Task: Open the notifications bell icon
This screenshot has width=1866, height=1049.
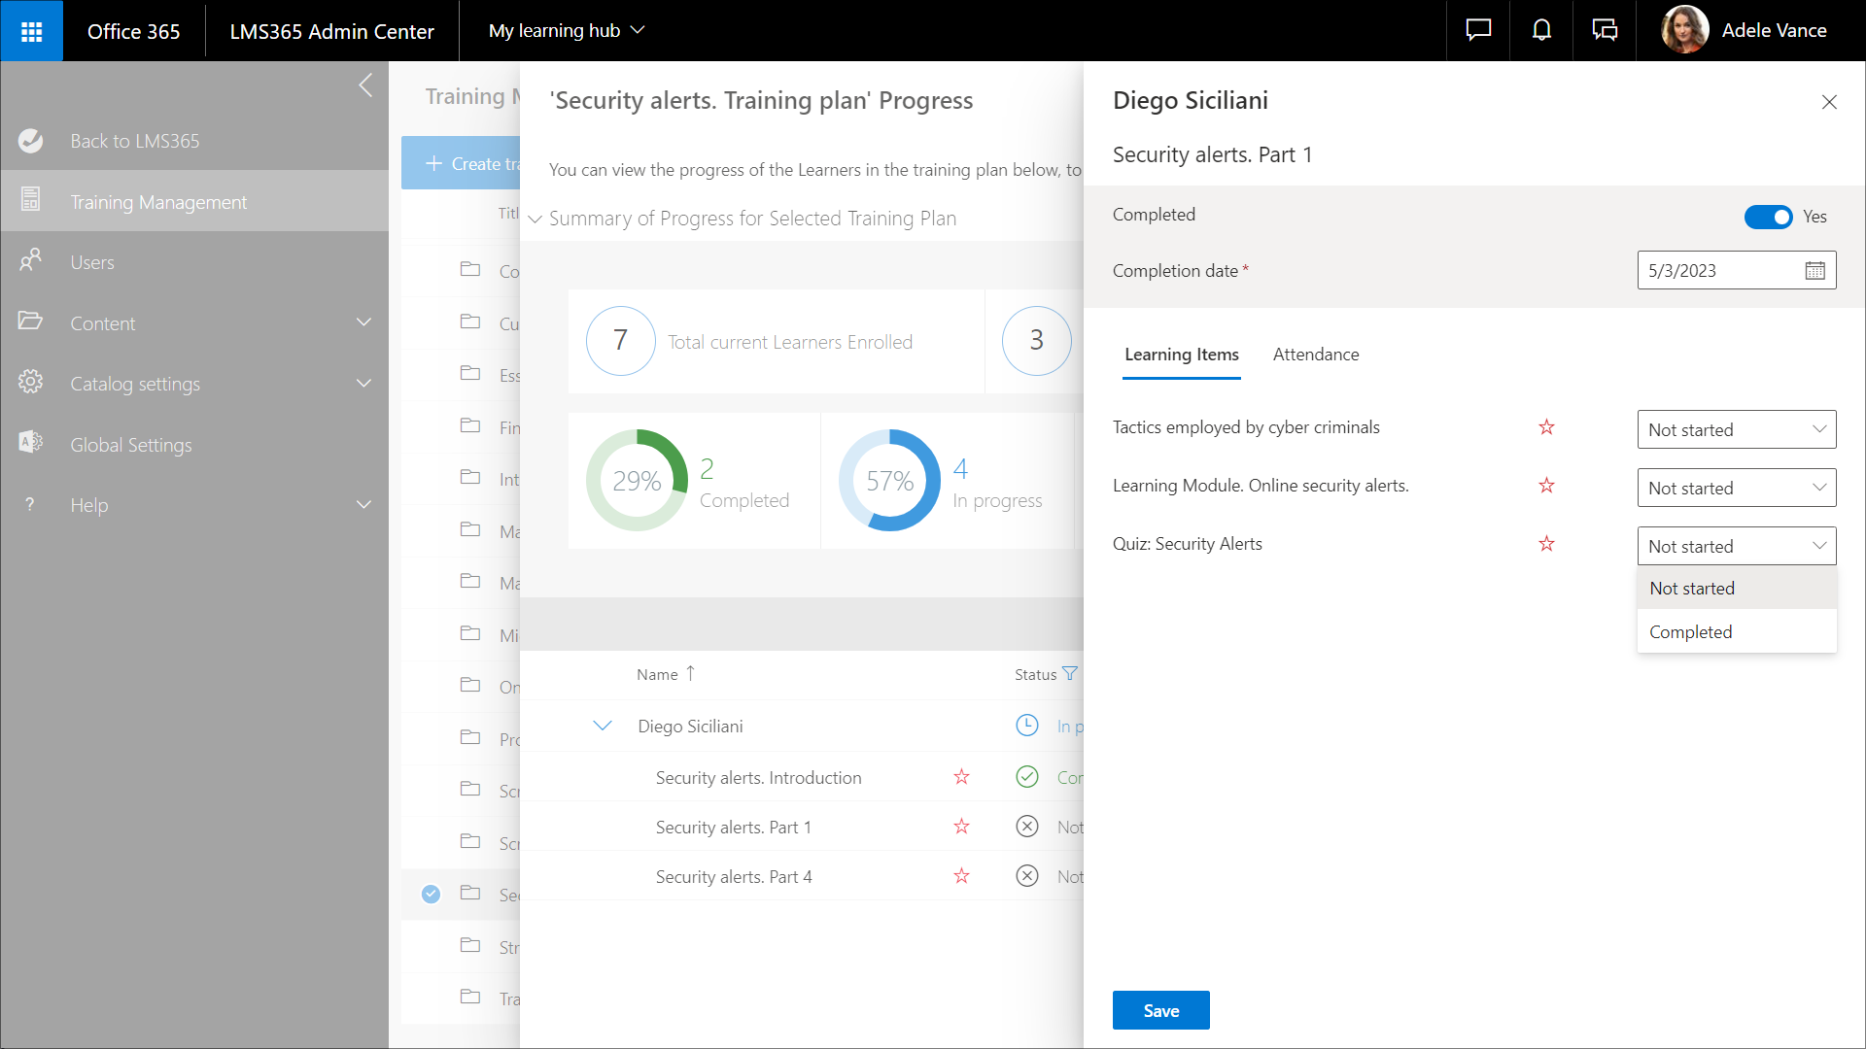Action: [x=1541, y=31]
